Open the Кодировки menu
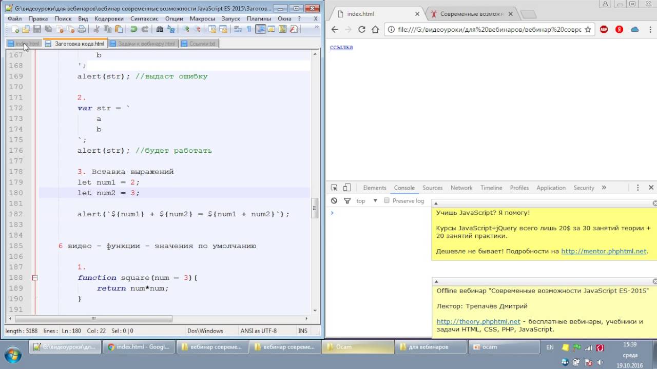 109,18
